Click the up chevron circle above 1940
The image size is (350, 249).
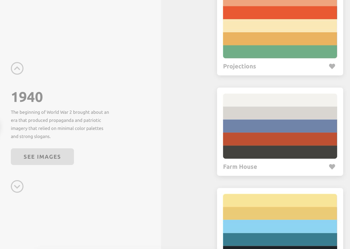click(x=17, y=69)
